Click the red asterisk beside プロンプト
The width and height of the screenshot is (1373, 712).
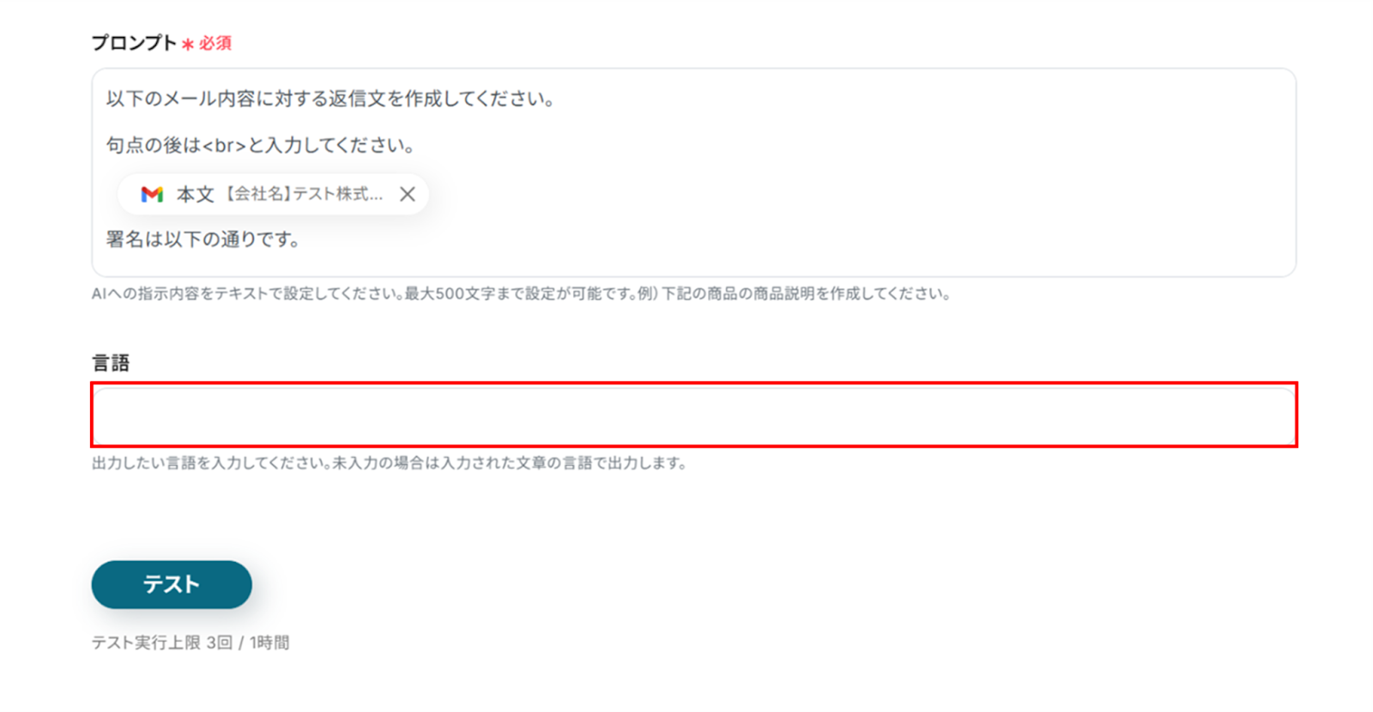coord(188,44)
